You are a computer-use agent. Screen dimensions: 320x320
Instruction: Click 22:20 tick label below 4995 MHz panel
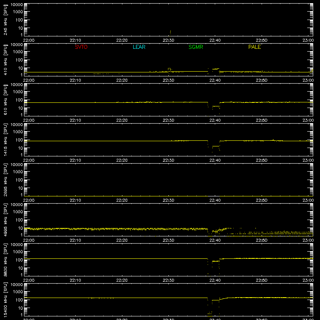click(x=122, y=240)
